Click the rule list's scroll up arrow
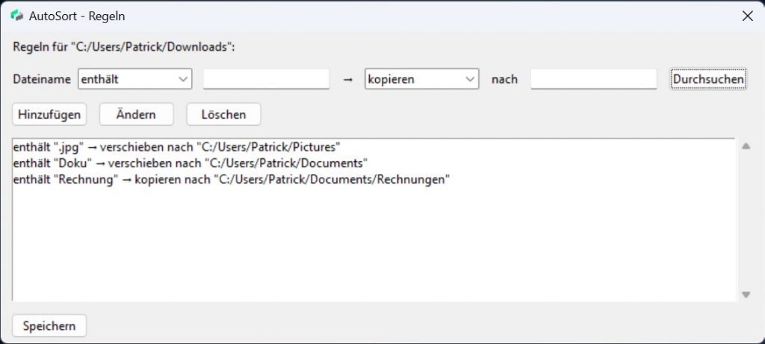Image resolution: width=765 pixels, height=344 pixels. 746,146
